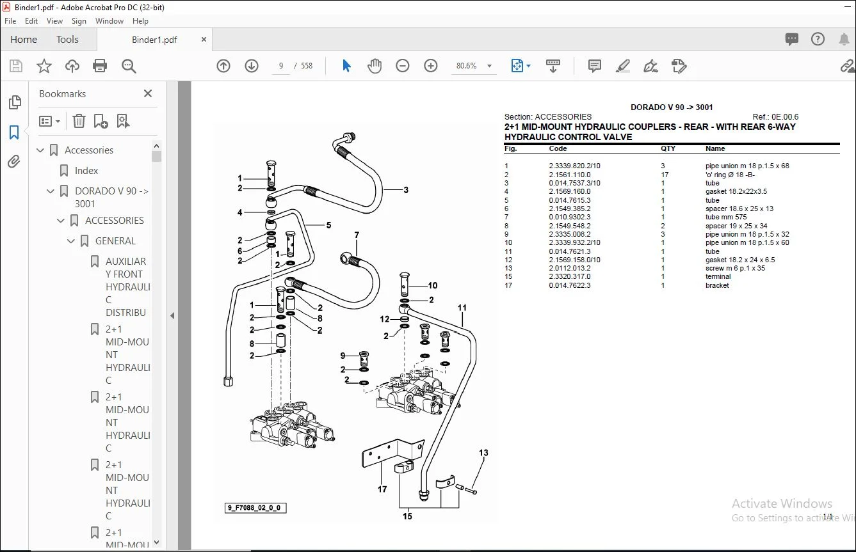The height and width of the screenshot is (552, 856).
Task: Select the code 2.3339.820.2/10
Action: (x=574, y=166)
